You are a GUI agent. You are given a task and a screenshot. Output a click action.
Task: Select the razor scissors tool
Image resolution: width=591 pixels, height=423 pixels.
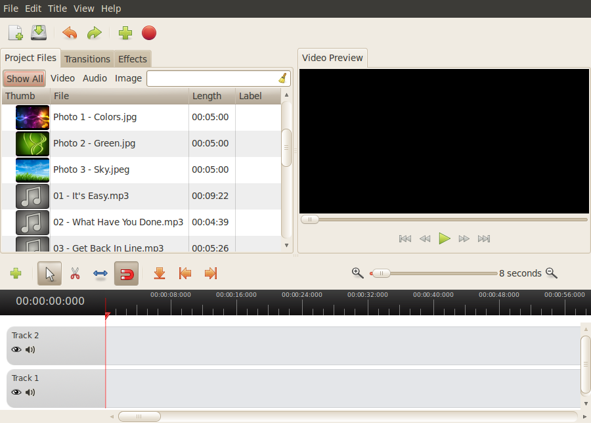pyautogui.click(x=75, y=273)
